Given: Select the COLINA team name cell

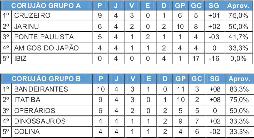Looking at the screenshot, I should [52, 132].
